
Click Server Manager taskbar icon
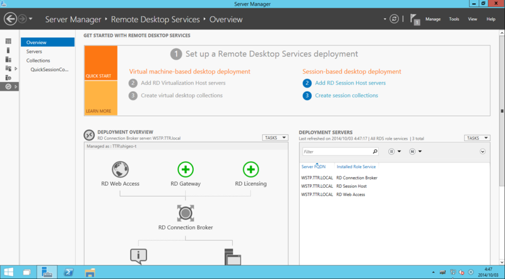47,272
